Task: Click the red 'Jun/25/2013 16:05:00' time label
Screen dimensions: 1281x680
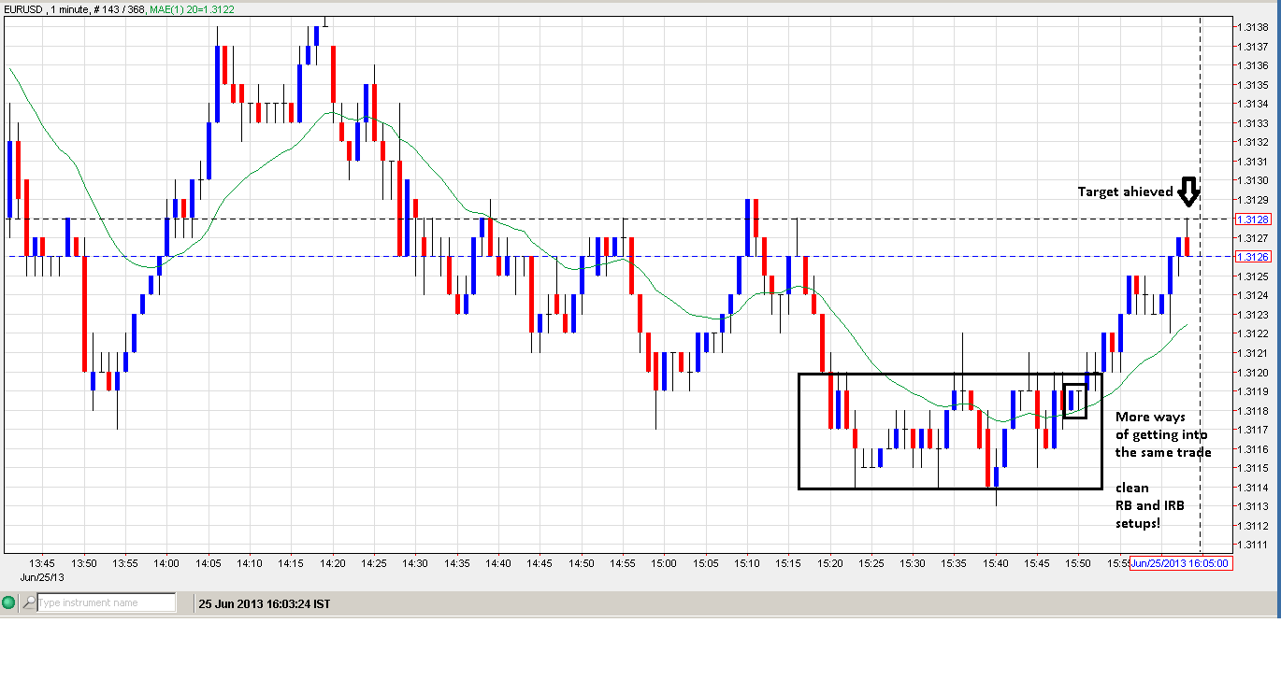Action: [1180, 563]
